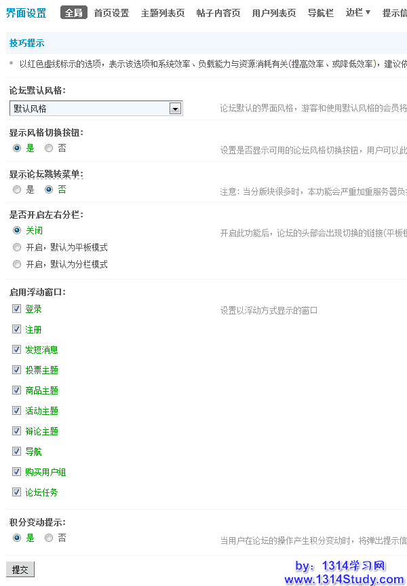Click the 技巧提示 section header

(x=27, y=43)
